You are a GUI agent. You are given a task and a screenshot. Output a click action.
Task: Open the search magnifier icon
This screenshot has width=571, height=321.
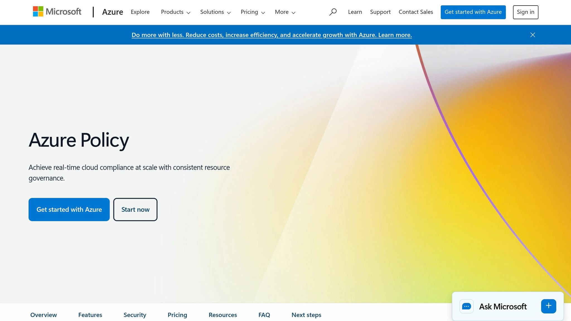click(x=333, y=12)
